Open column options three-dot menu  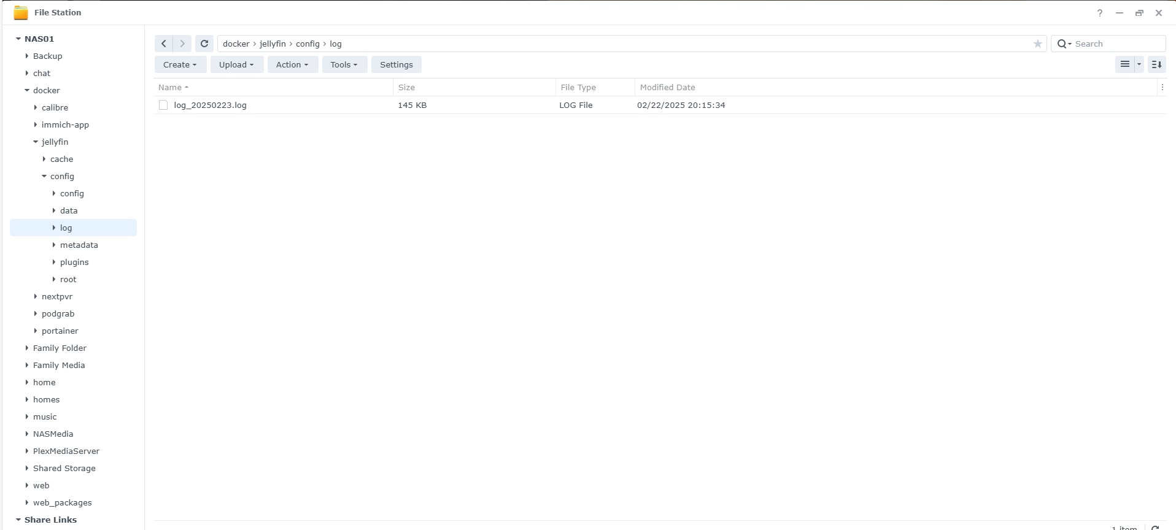[1162, 87]
